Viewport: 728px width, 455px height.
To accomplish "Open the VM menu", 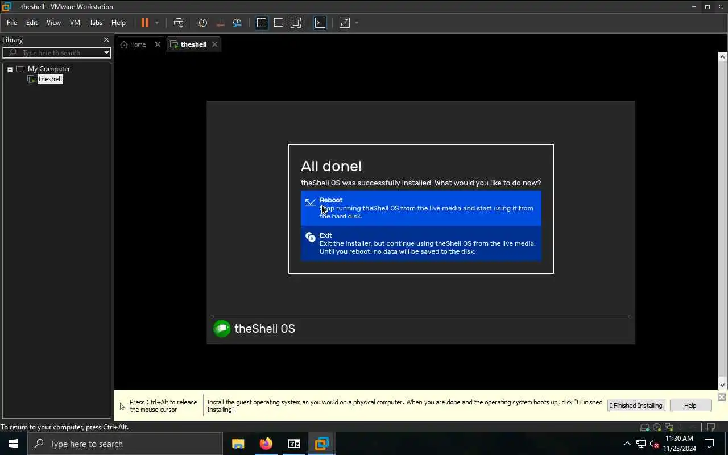I will coord(75,23).
